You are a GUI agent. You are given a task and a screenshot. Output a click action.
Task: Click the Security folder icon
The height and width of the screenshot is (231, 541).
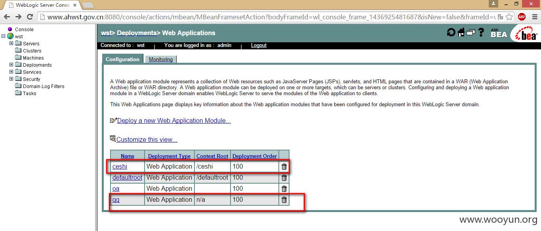(x=18, y=79)
